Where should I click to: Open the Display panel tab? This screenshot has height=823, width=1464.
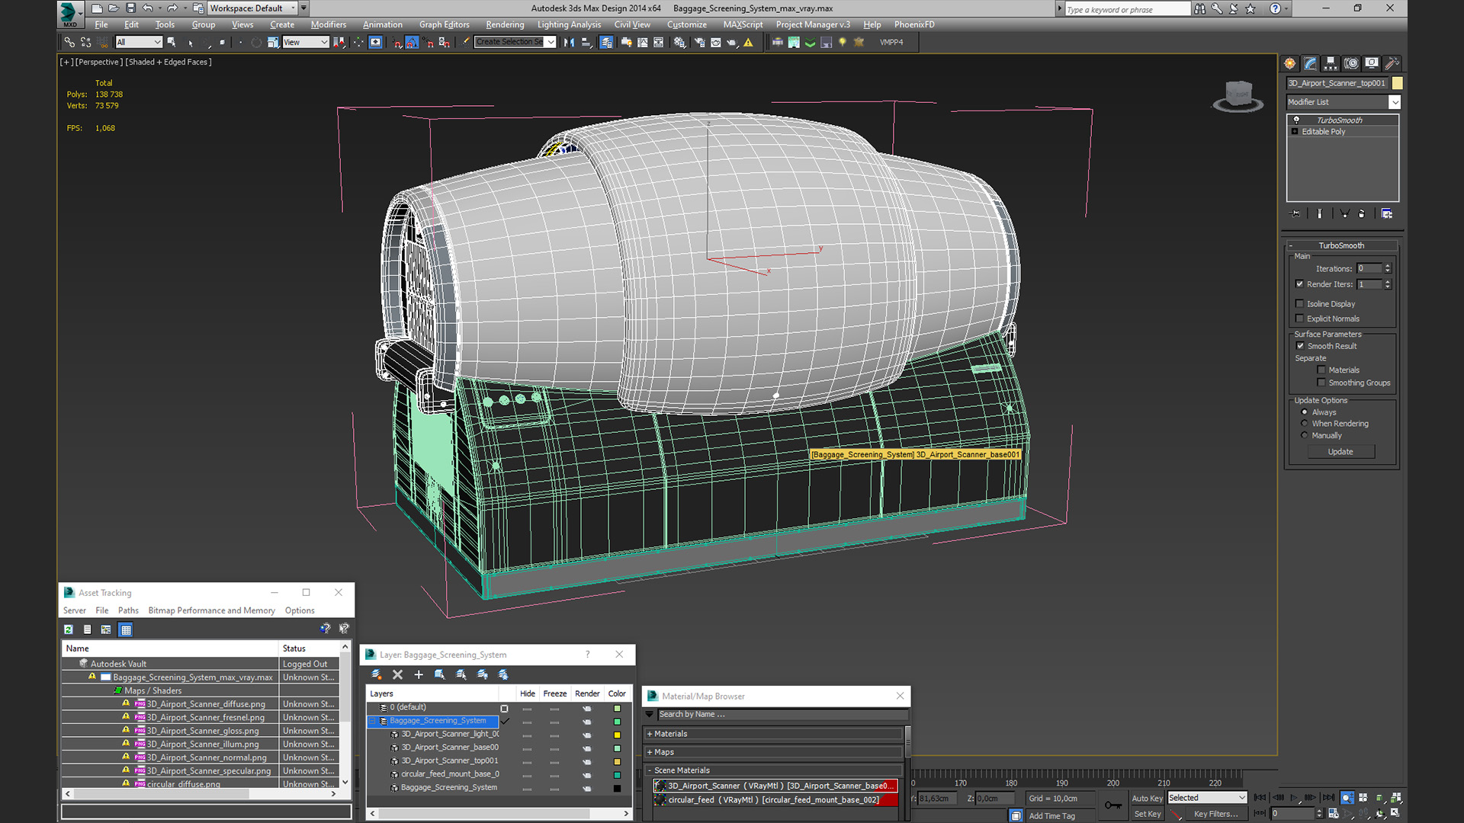pos(1372,63)
